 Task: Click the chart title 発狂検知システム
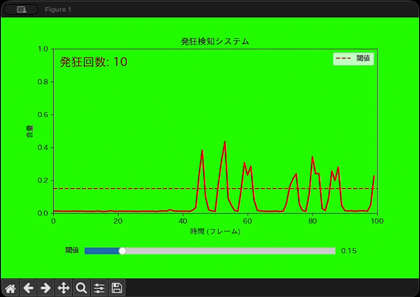pos(215,42)
